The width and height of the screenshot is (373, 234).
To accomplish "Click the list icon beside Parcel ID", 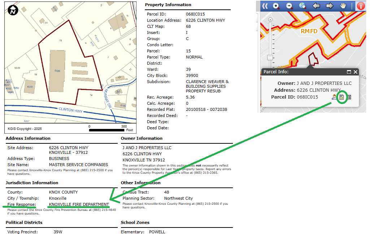I will 349,97.
